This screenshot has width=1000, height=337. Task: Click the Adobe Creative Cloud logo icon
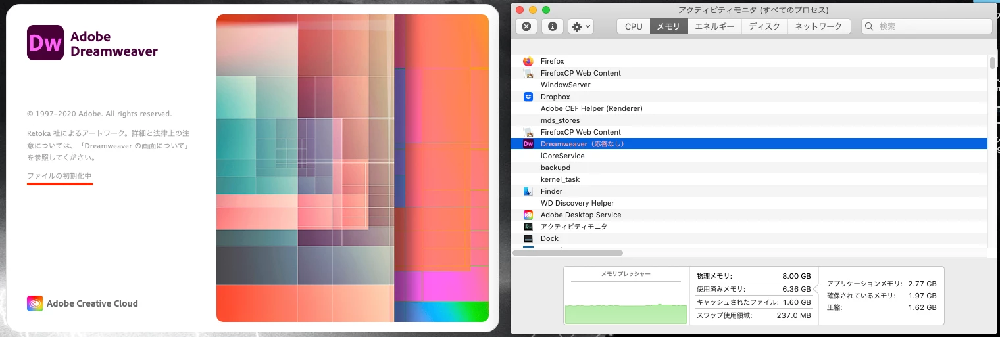(x=35, y=303)
